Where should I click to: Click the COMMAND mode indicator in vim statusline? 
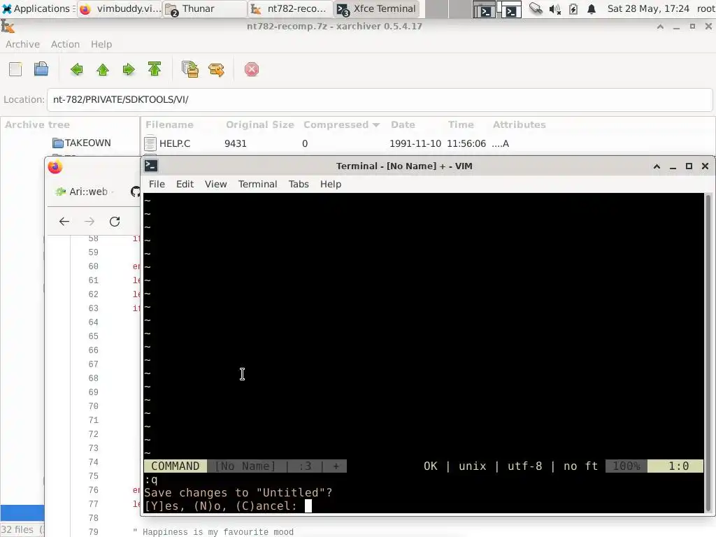(x=176, y=466)
